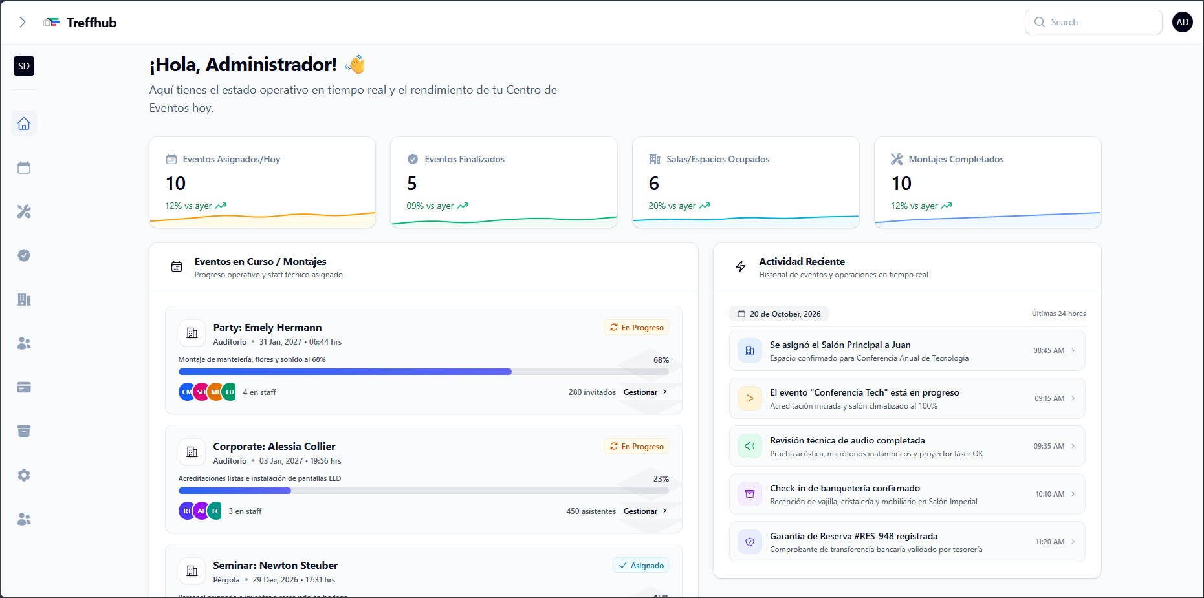Expand 'Conferencia Tech está en progreso' chevron
Image resolution: width=1204 pixels, height=598 pixels.
1073,398
